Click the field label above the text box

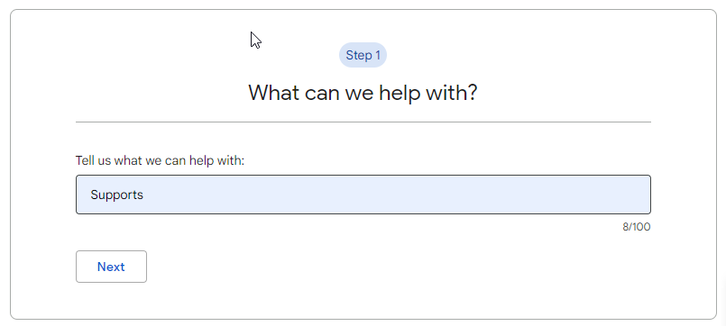coord(160,160)
